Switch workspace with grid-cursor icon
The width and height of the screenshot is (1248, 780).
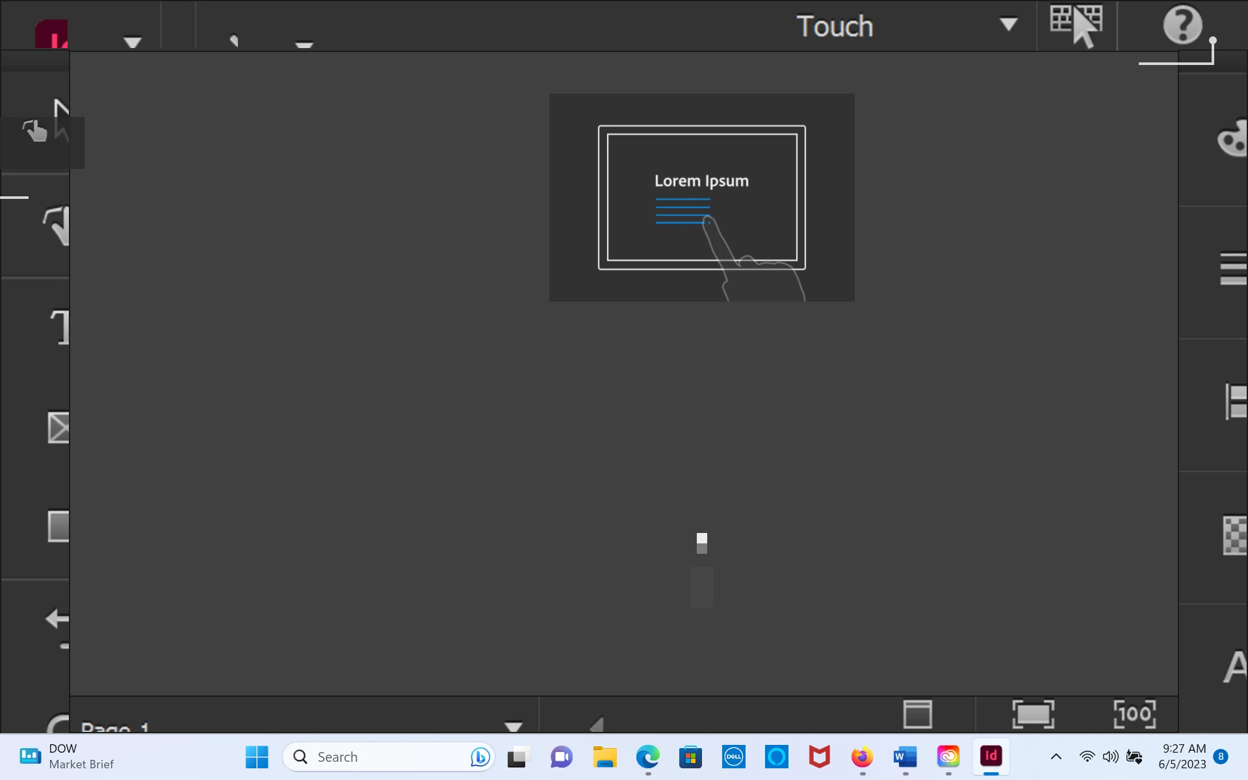click(1076, 26)
